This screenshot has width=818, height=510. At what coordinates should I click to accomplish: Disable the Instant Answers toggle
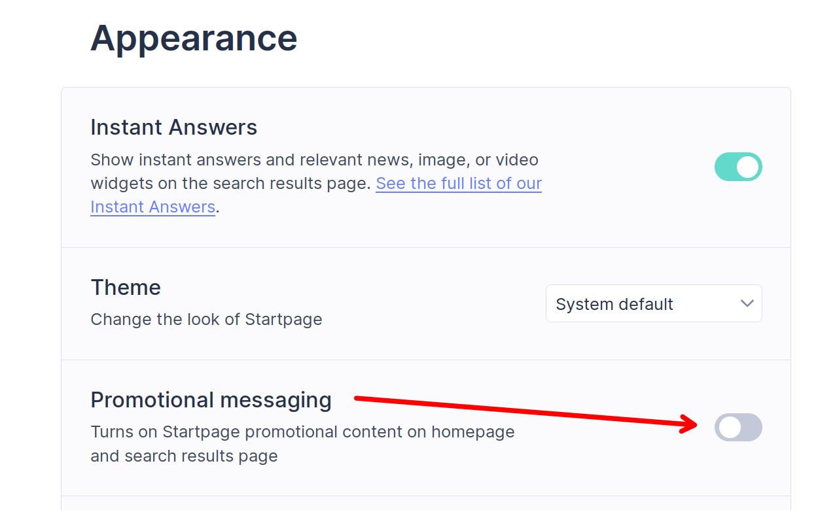pos(738,167)
